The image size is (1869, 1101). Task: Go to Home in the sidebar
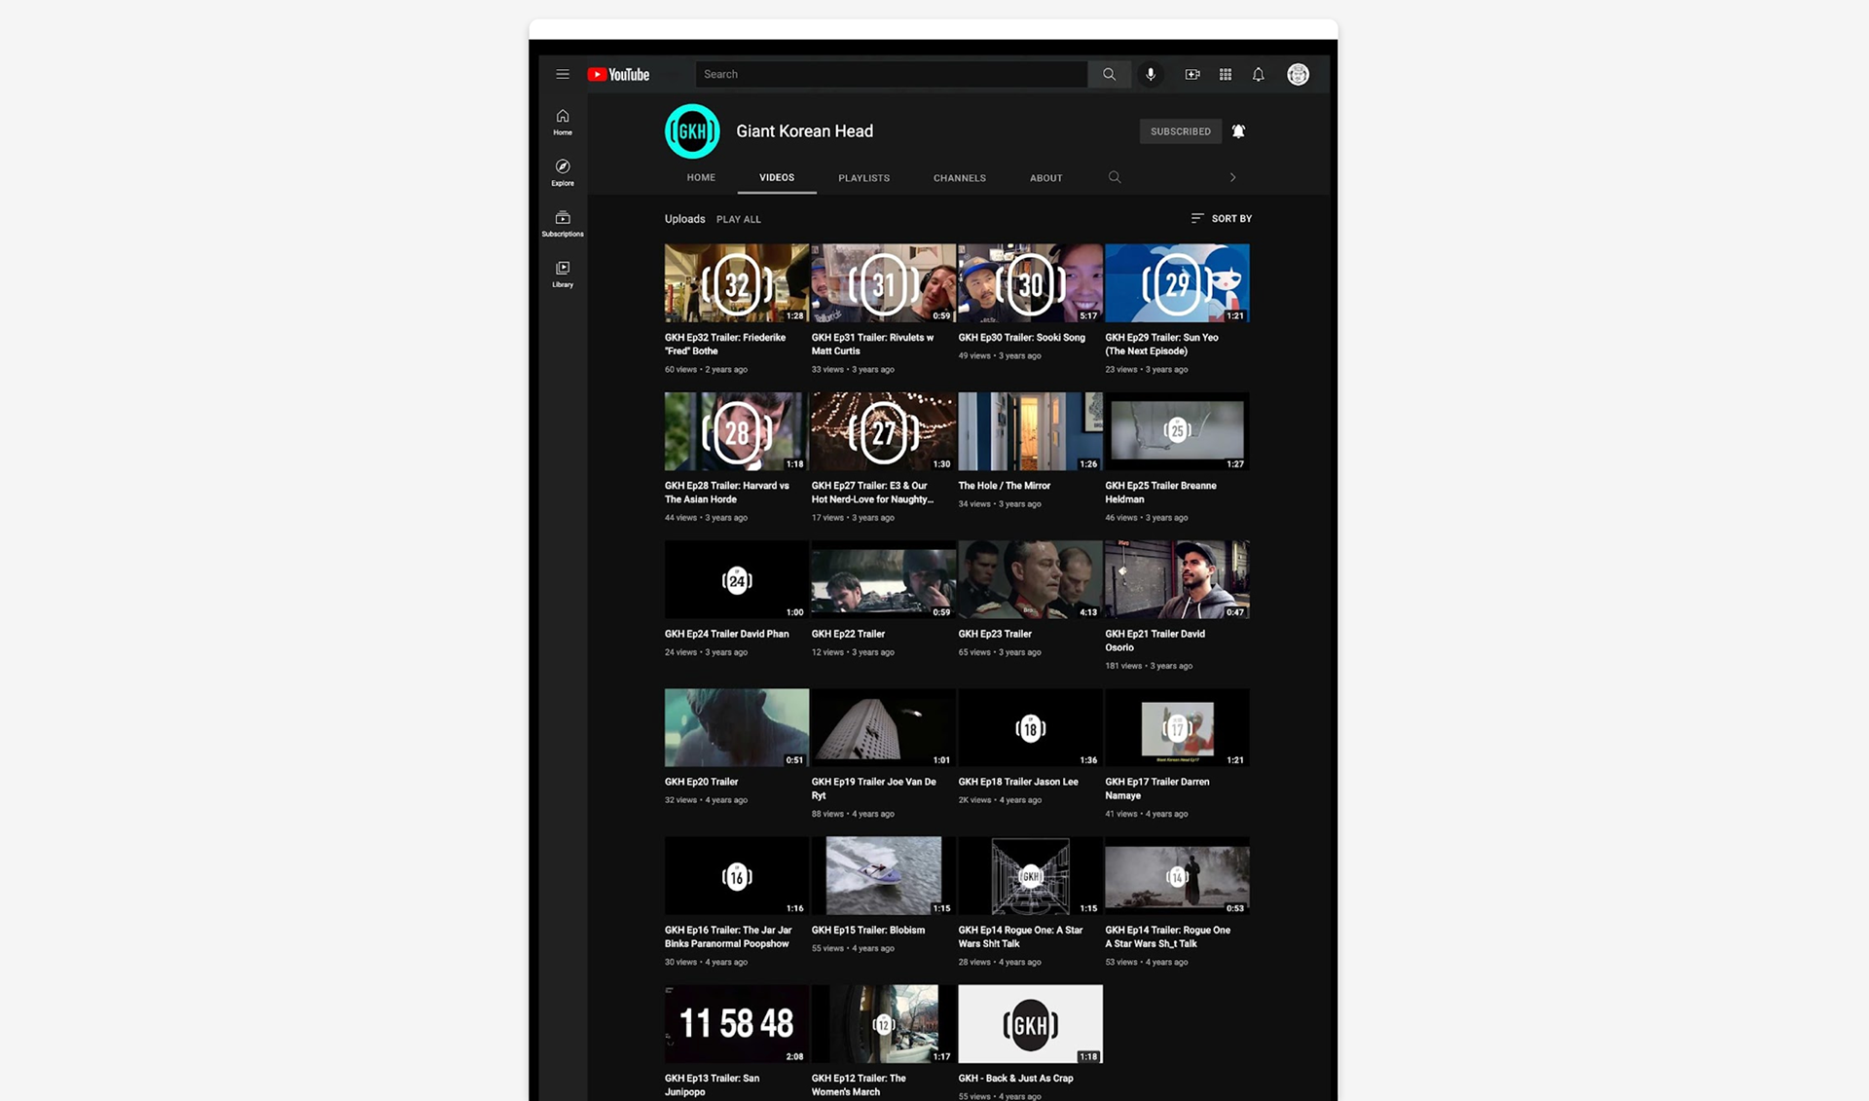563,122
